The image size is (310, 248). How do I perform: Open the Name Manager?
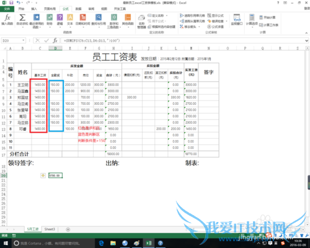(141, 22)
